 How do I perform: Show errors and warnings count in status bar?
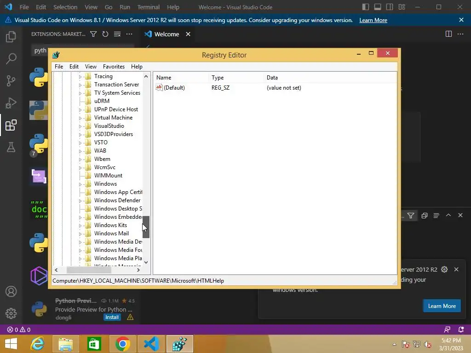tap(18, 330)
